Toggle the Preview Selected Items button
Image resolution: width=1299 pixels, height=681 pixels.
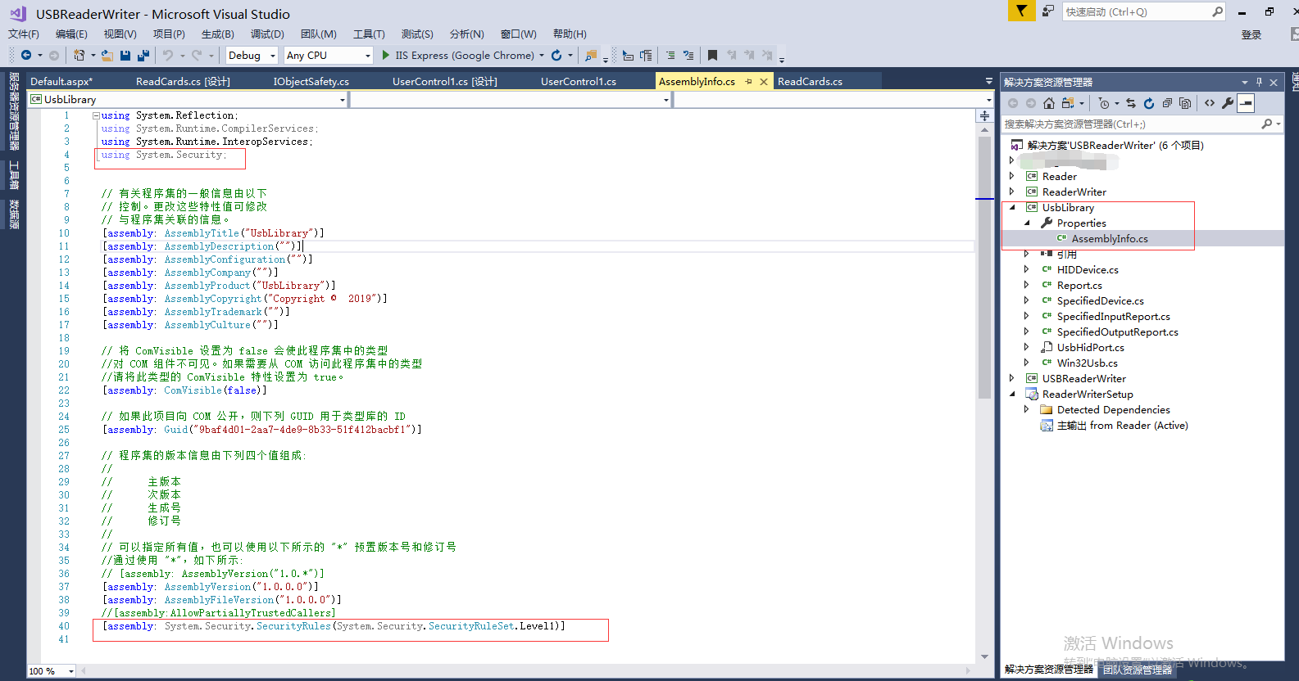click(x=1246, y=103)
